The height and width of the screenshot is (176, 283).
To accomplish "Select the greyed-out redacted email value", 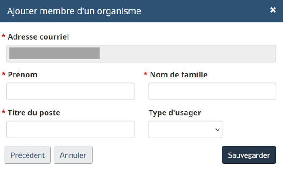I will tap(55, 54).
